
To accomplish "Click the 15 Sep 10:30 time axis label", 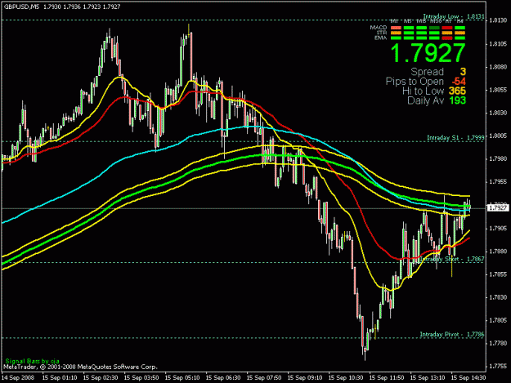I will (x=346, y=378).
